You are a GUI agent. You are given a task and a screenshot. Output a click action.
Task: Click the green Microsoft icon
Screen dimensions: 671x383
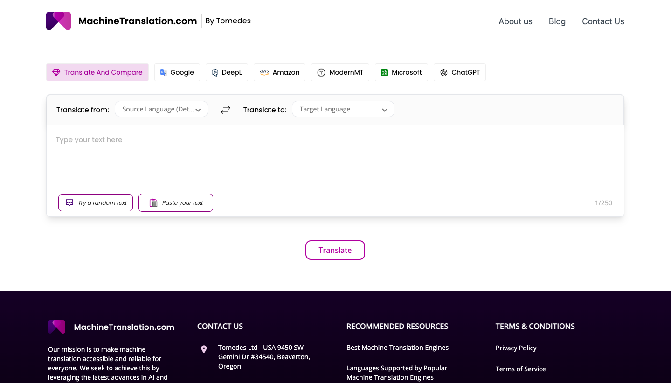[x=385, y=72]
